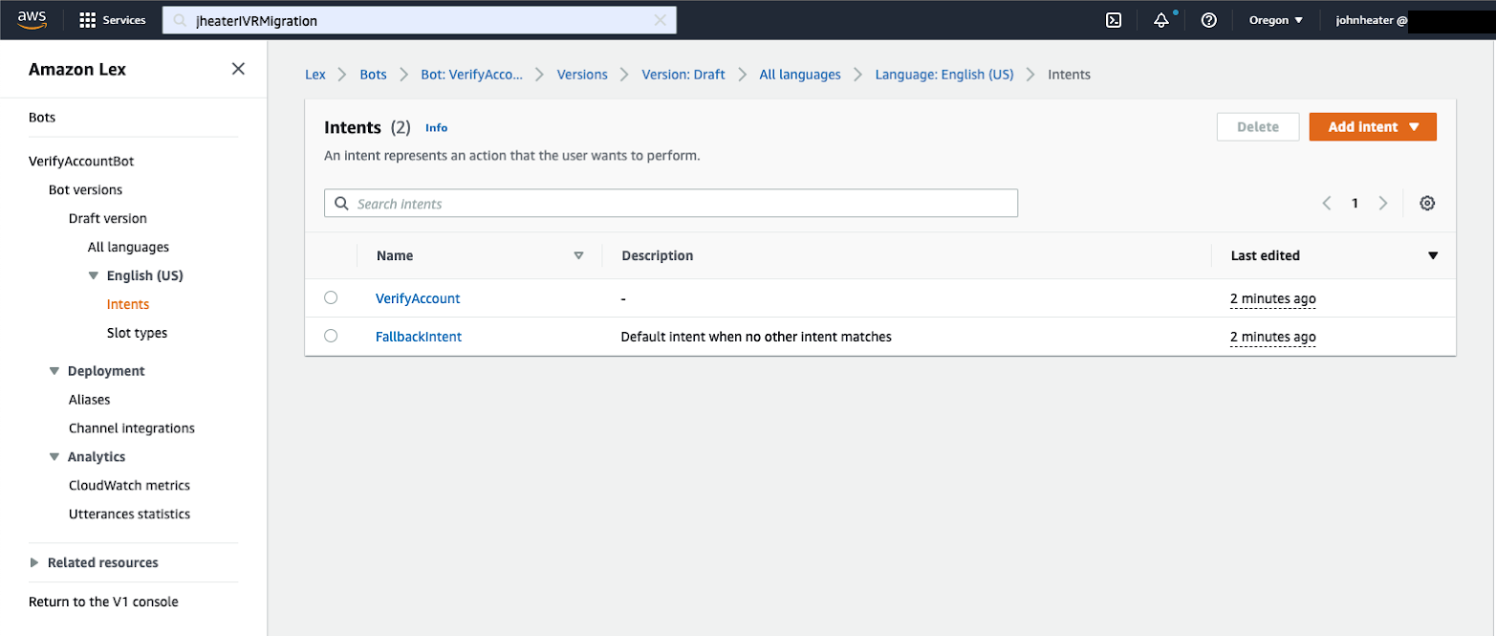
Task: Open the CloudShell terminal icon
Action: 1114,20
